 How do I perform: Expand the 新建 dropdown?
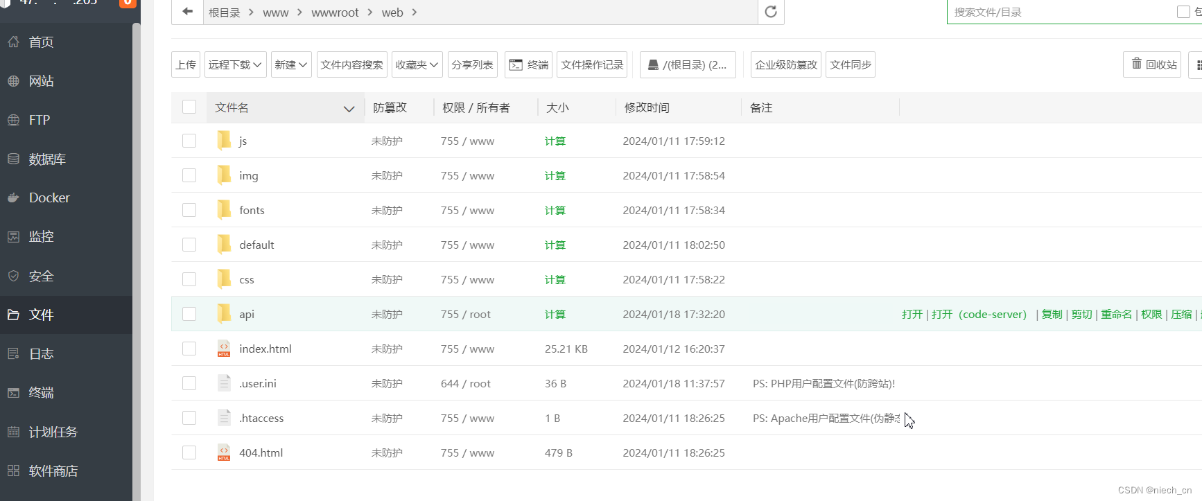pyautogui.click(x=291, y=64)
